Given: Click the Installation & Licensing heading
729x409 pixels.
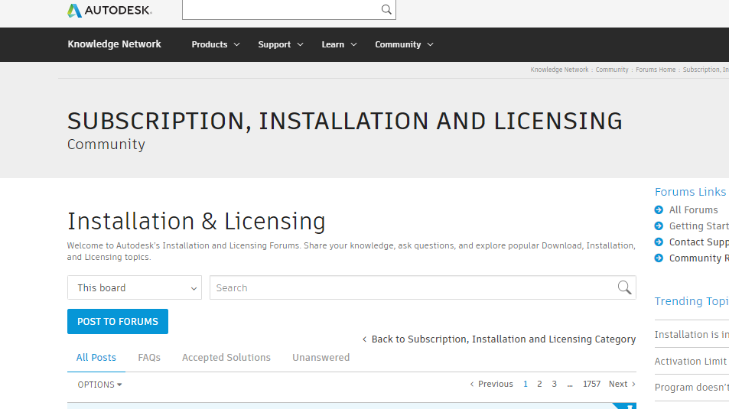Looking at the screenshot, I should tap(196, 221).
